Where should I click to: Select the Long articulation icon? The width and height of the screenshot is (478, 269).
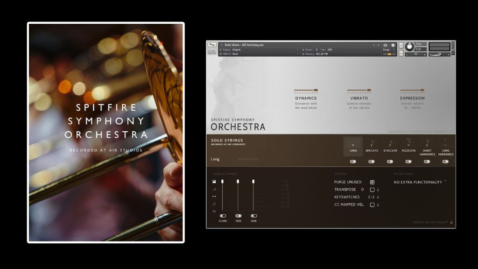pyautogui.click(x=353, y=146)
